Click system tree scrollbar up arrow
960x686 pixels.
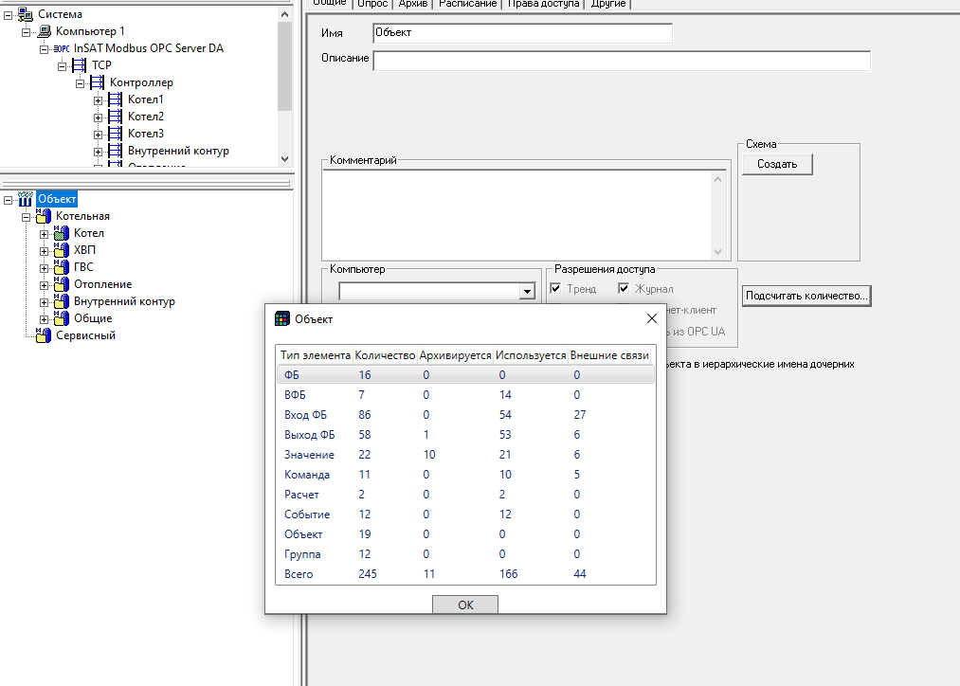point(284,14)
